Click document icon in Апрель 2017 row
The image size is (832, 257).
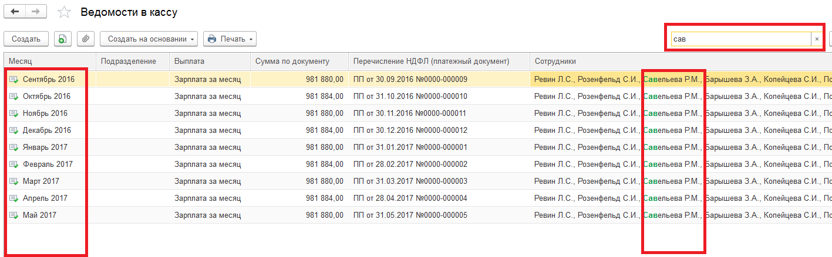14,198
